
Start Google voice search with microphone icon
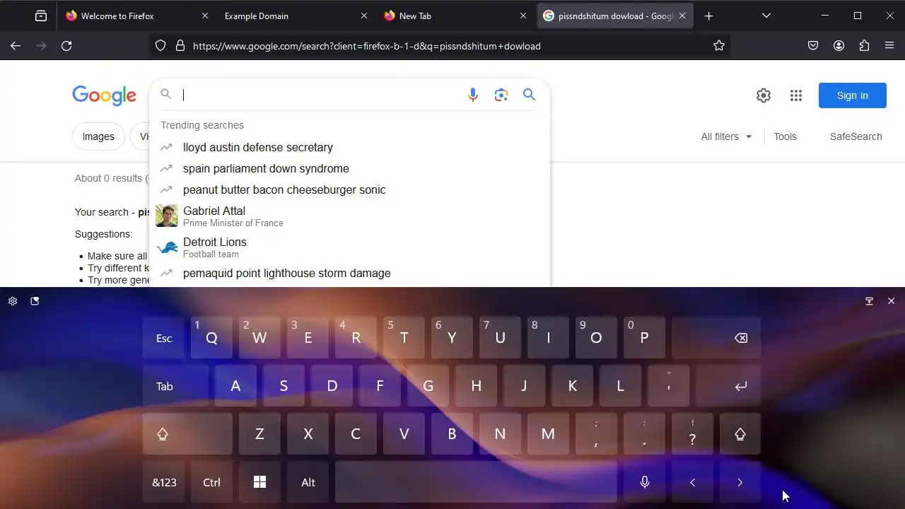tap(473, 95)
